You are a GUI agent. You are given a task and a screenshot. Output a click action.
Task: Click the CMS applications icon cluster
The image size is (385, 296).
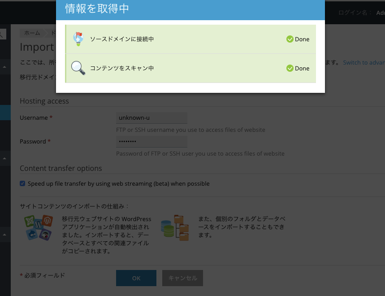point(39,228)
